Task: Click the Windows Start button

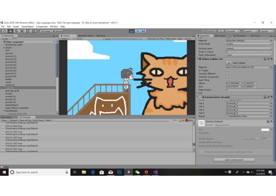Action: [4, 172]
